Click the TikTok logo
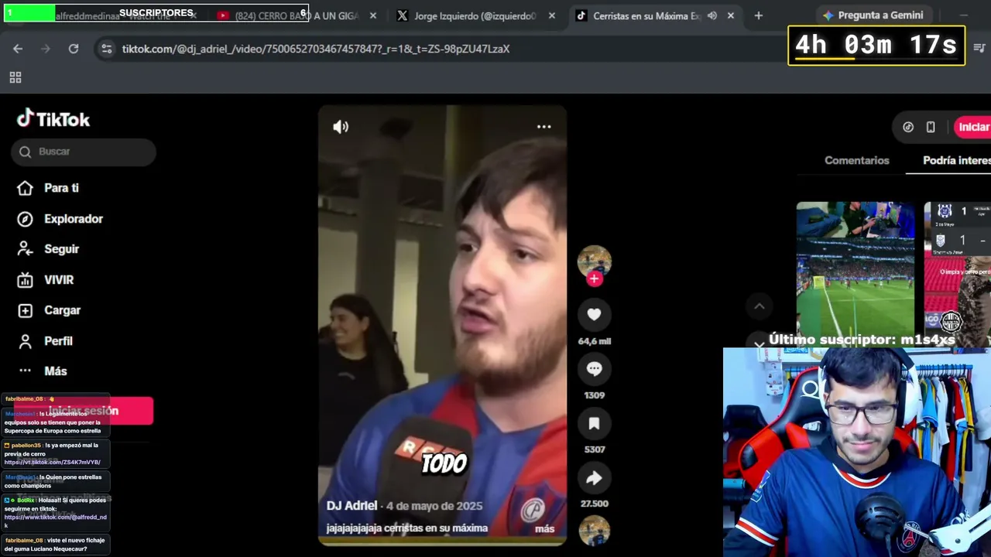This screenshot has width=991, height=557. 53,119
